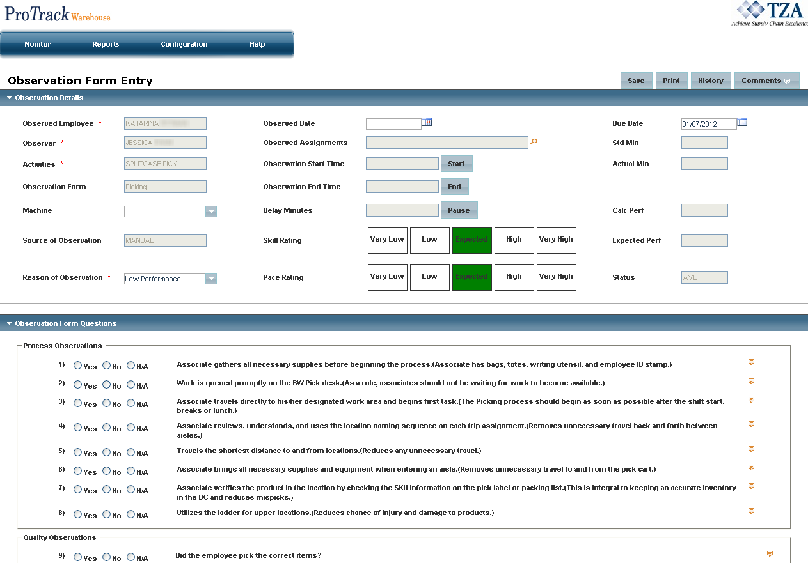Select No for question 5
Viewport: 808px width, 563px height.
[x=106, y=452]
